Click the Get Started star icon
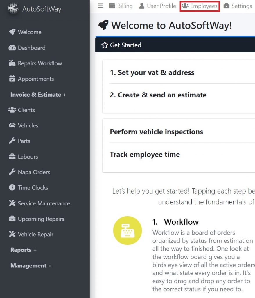 coord(105,45)
